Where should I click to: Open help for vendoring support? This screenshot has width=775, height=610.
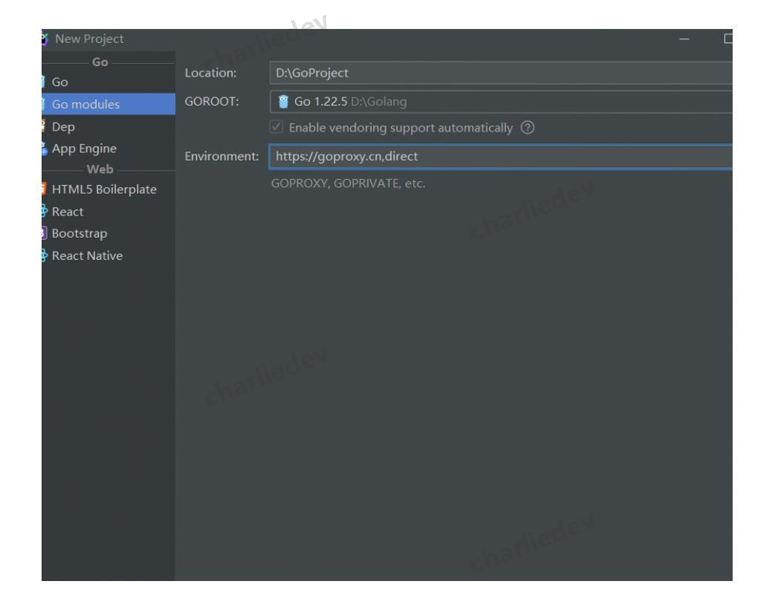[x=528, y=128]
